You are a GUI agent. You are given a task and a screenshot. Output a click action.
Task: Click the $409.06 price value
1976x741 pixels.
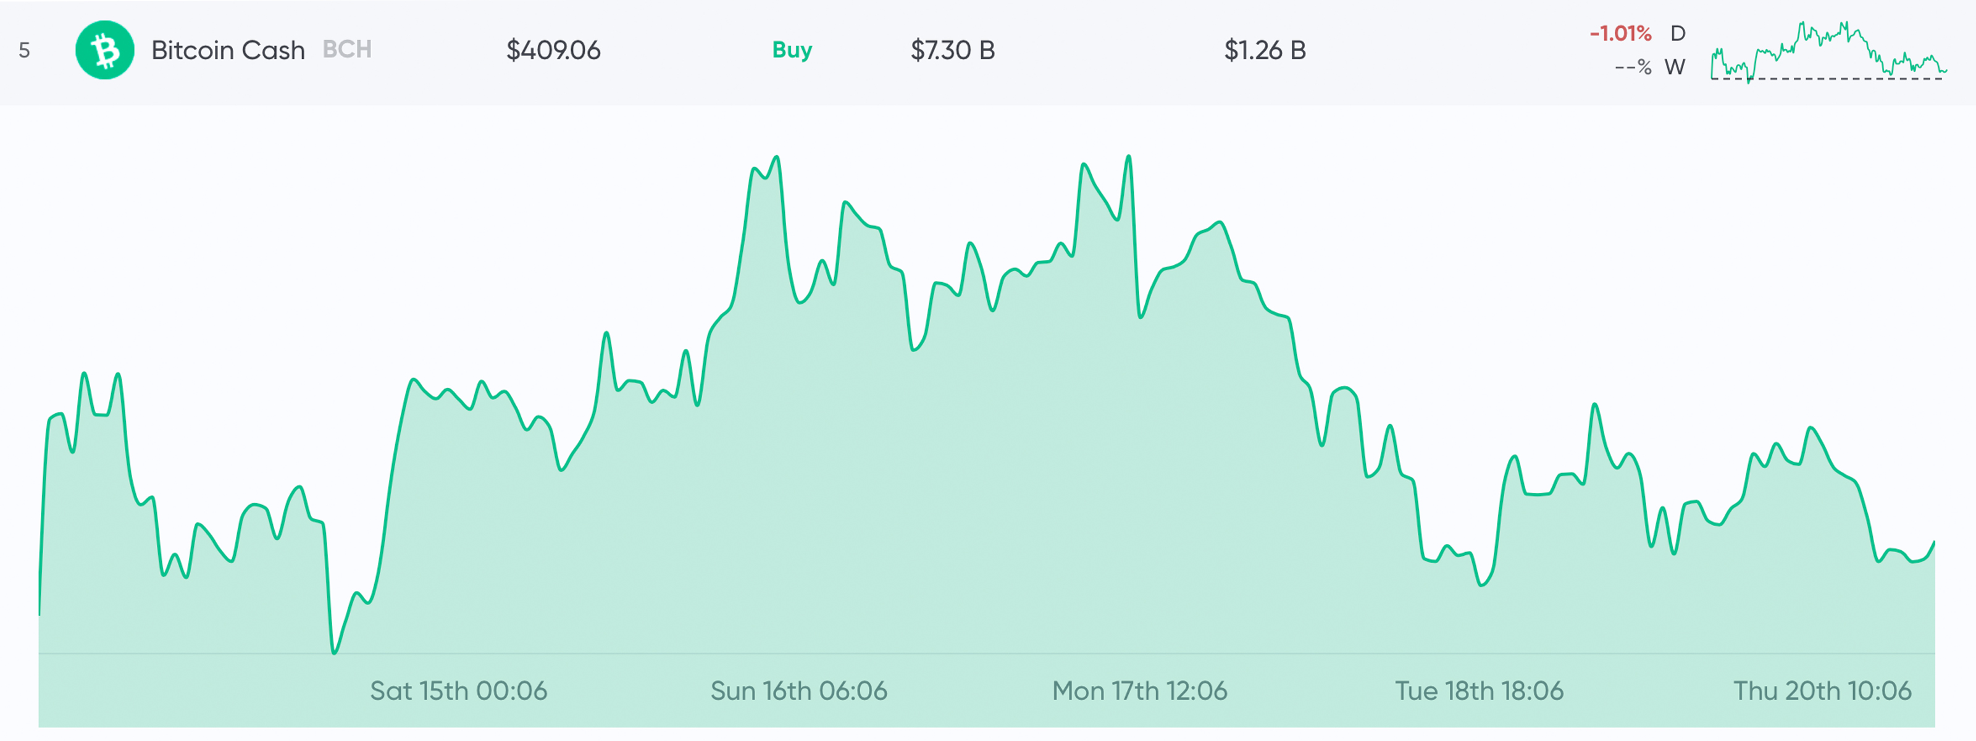tap(553, 50)
